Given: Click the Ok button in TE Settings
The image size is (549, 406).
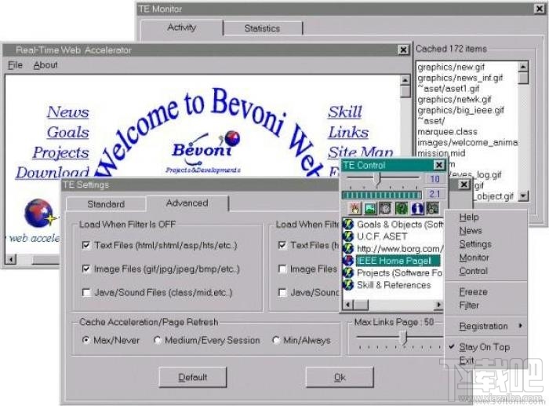Looking at the screenshot, I should tap(340, 377).
